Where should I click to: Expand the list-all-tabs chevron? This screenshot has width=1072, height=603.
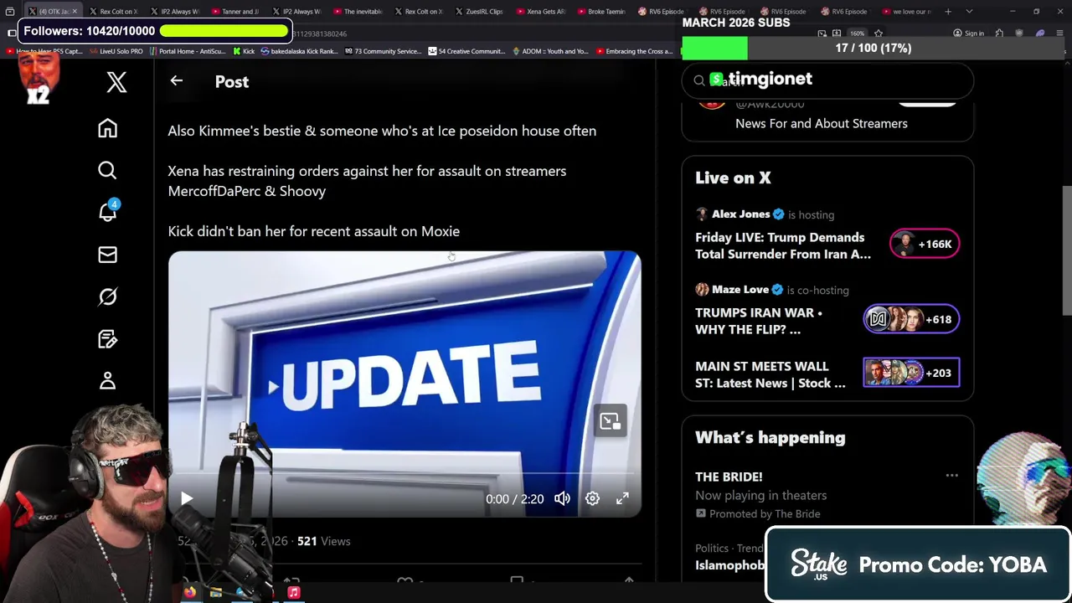(x=969, y=12)
